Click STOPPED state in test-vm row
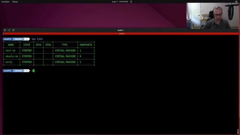This screenshot has width=240, height=135. (27, 51)
